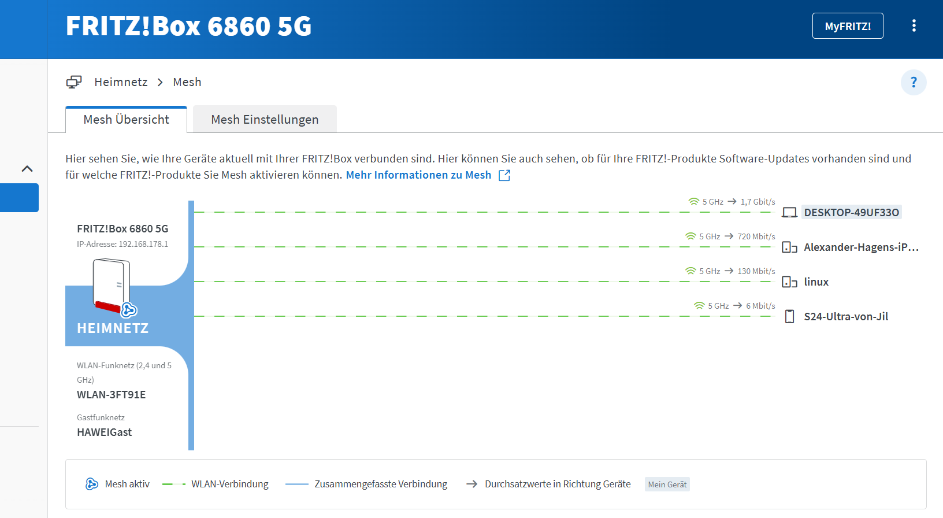
Task: Click the Mein Gerät legend badge
Action: coord(667,484)
